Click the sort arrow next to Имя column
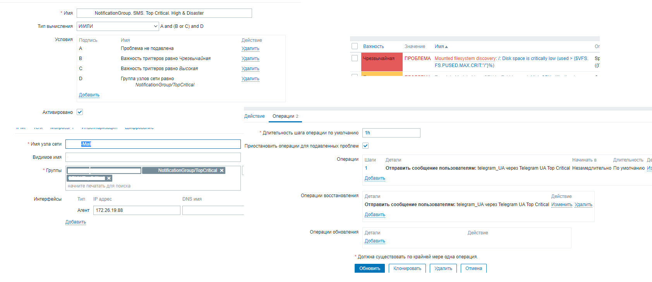652x282 pixels. click(x=446, y=47)
